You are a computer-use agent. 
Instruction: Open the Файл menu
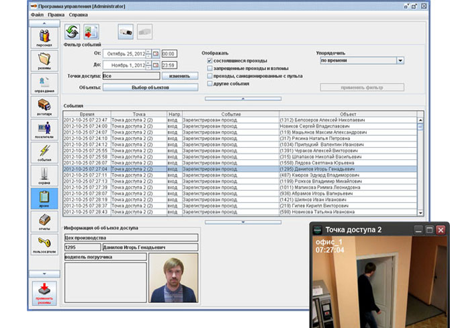pyautogui.click(x=37, y=15)
